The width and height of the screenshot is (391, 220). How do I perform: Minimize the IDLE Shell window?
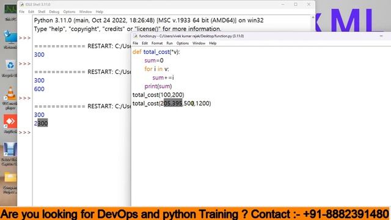tap(283, 4)
